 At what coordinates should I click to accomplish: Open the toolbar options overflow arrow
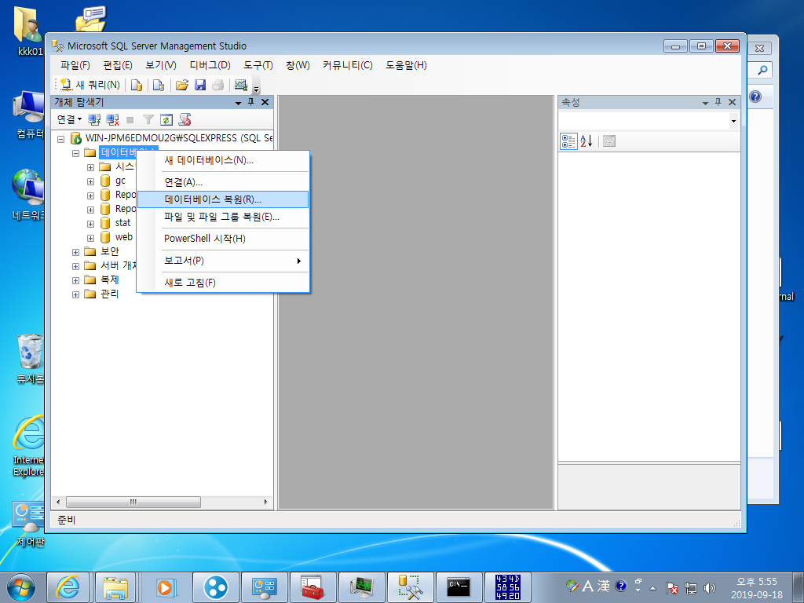257,87
